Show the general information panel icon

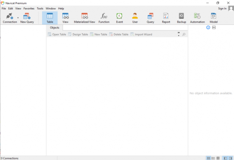[208, 27]
